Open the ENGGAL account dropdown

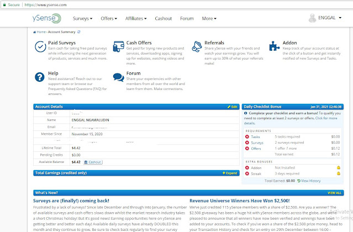pos(330,18)
